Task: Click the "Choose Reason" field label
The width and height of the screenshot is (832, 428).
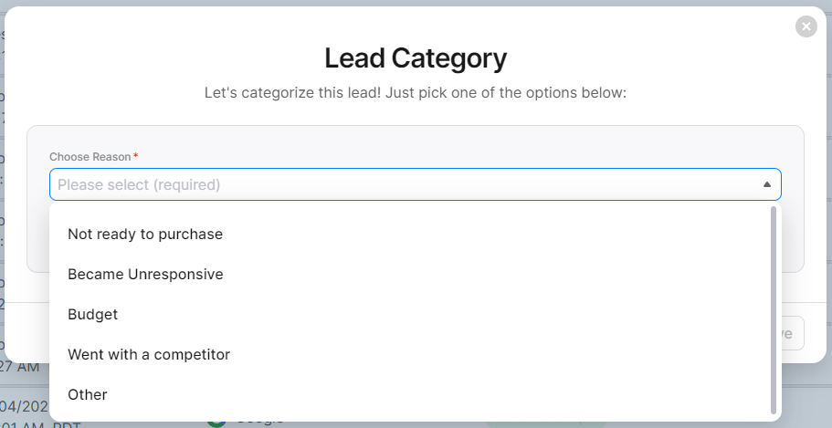Action: point(90,157)
